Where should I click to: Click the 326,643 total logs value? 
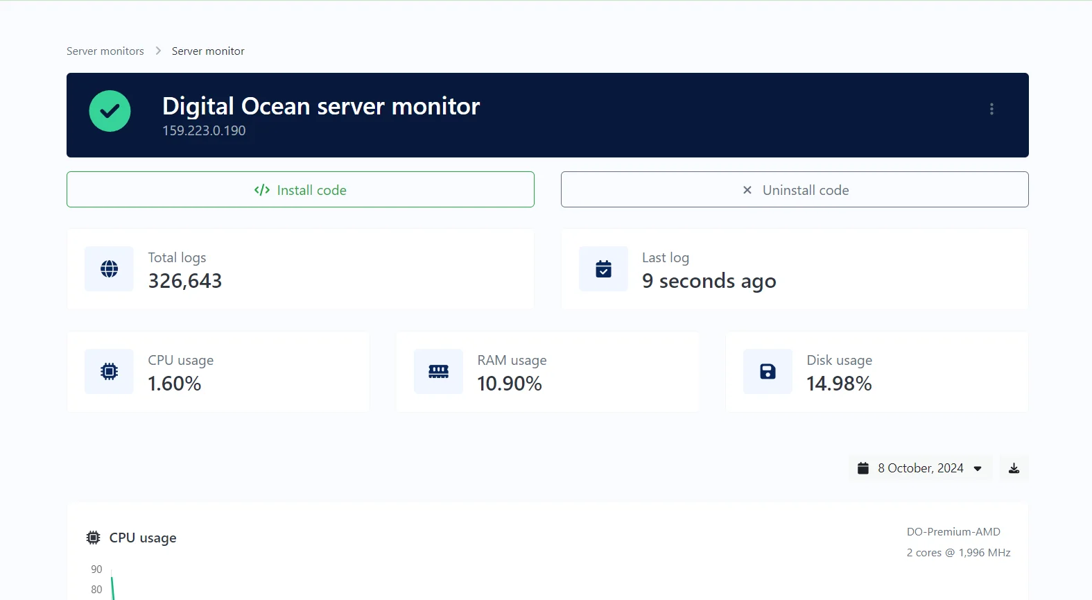pyautogui.click(x=185, y=281)
